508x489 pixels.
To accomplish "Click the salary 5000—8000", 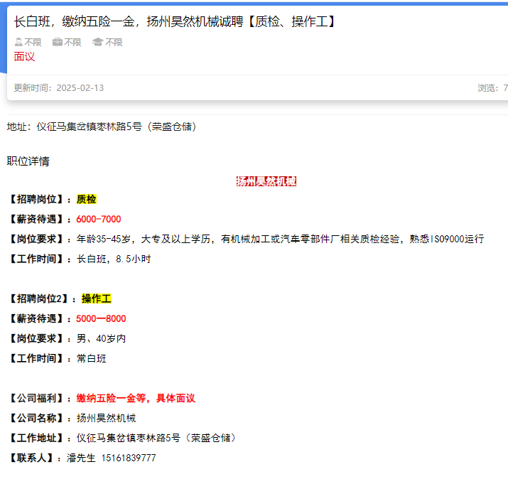I will [x=101, y=318].
